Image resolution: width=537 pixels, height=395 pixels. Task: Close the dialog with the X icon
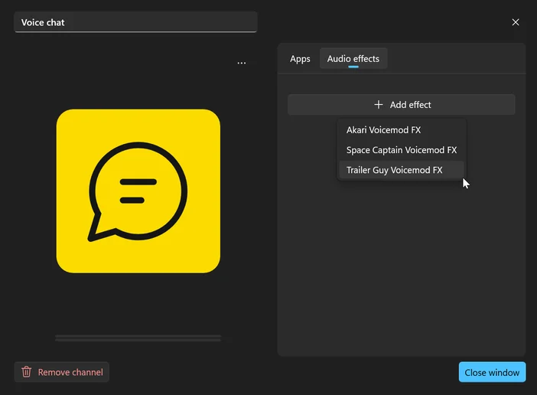[x=515, y=22]
